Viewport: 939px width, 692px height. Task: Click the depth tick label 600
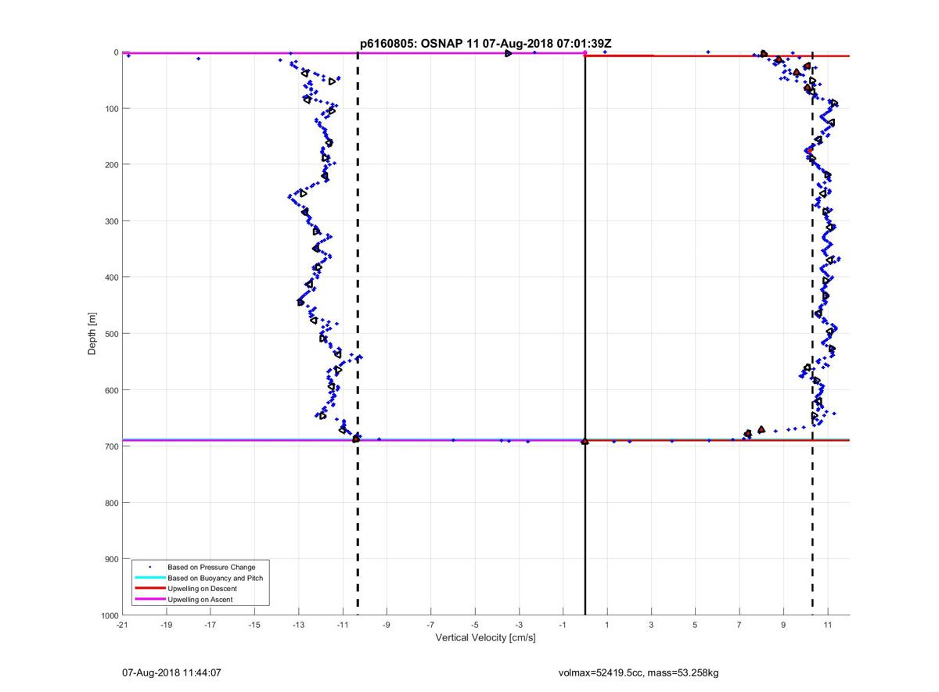coord(111,389)
